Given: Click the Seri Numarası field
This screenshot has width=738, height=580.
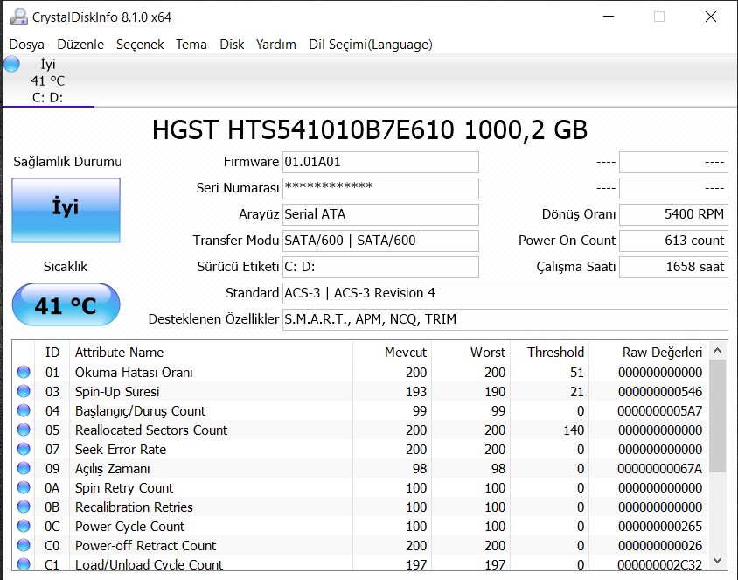Looking at the screenshot, I should pos(380,188).
